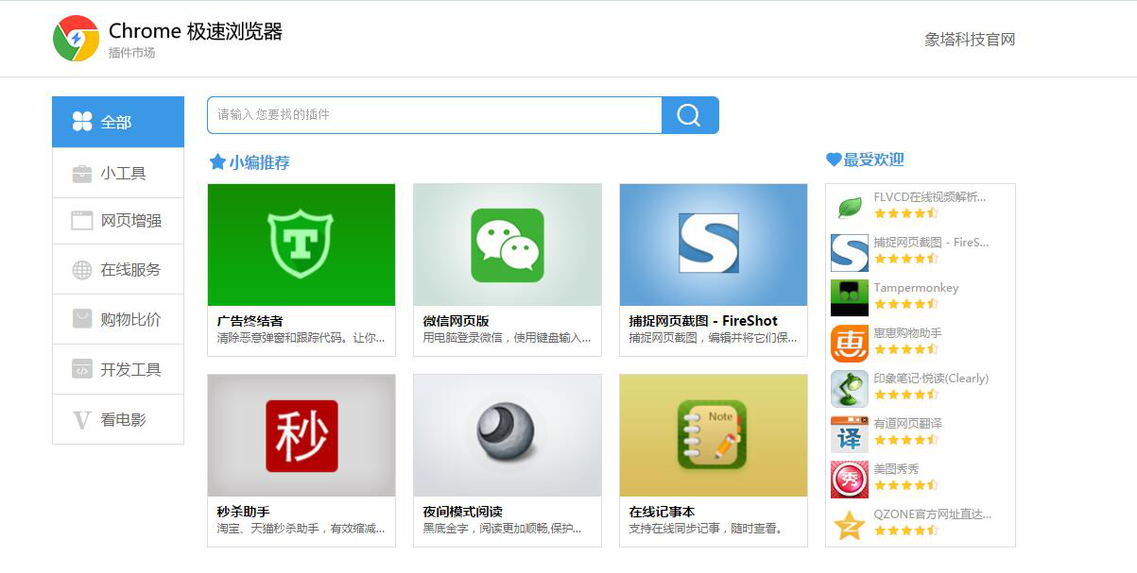Click the magnifier search button
1137x573 pixels.
[x=690, y=115]
